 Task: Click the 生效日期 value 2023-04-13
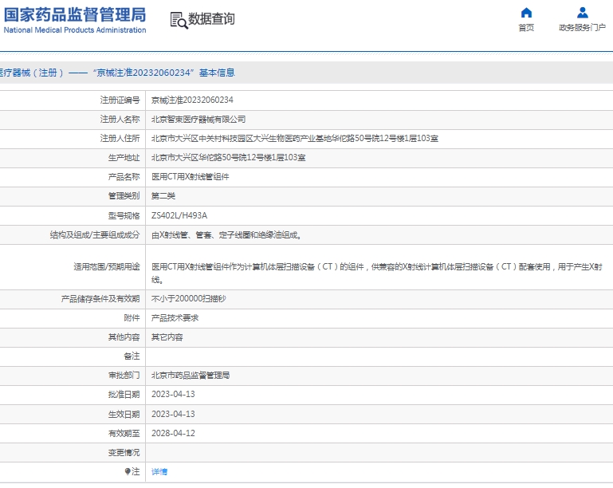(173, 414)
